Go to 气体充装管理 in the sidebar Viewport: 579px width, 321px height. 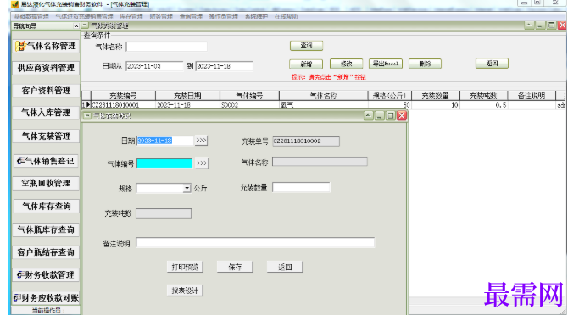click(46, 136)
